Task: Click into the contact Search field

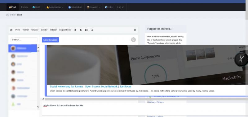Action: point(24,40)
